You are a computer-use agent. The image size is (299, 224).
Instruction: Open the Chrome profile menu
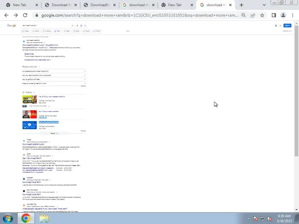(283, 15)
